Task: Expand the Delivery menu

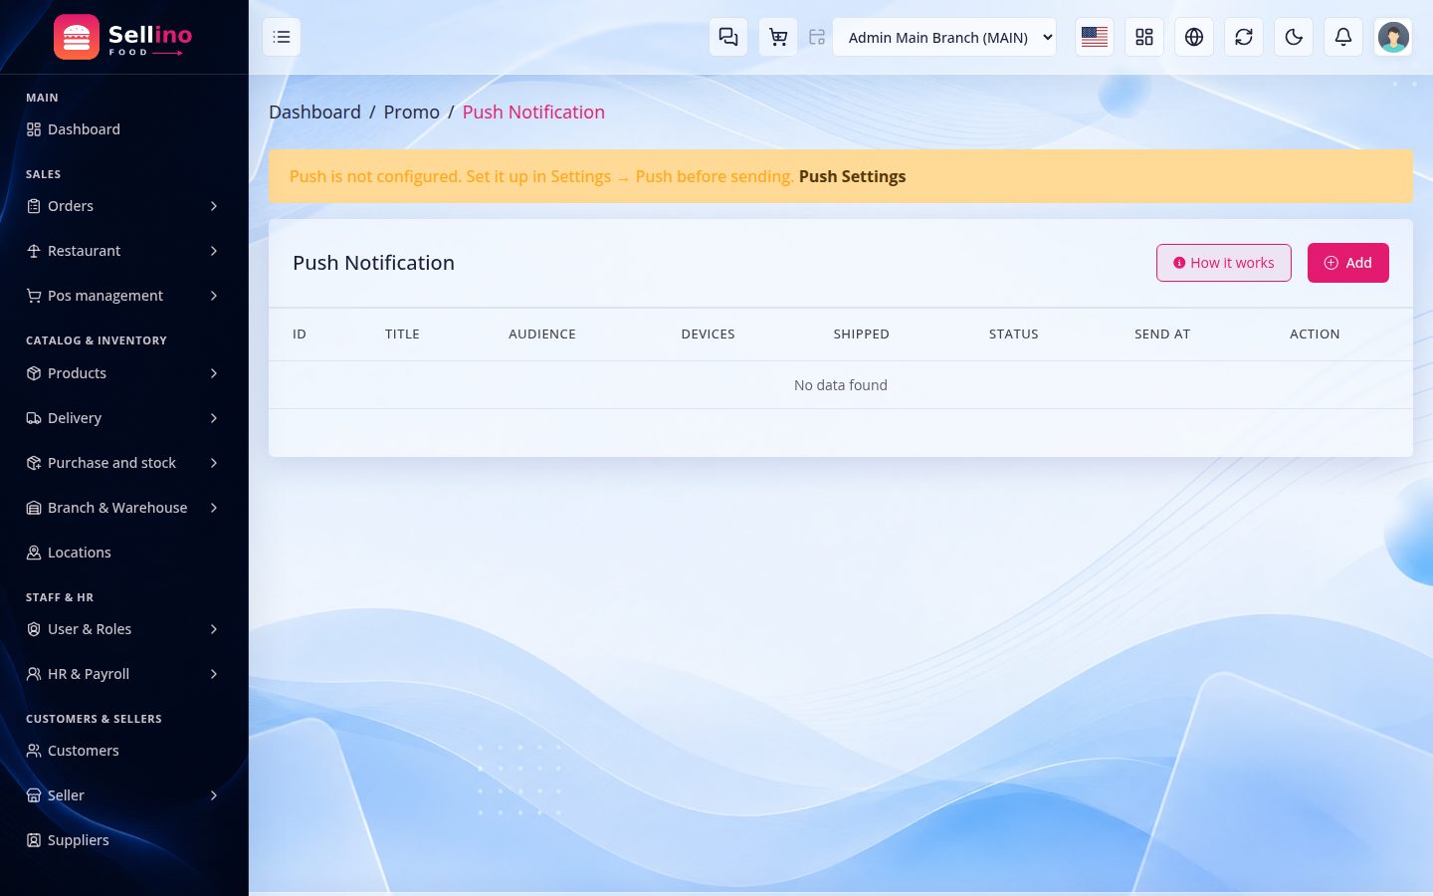Action: 123,418
